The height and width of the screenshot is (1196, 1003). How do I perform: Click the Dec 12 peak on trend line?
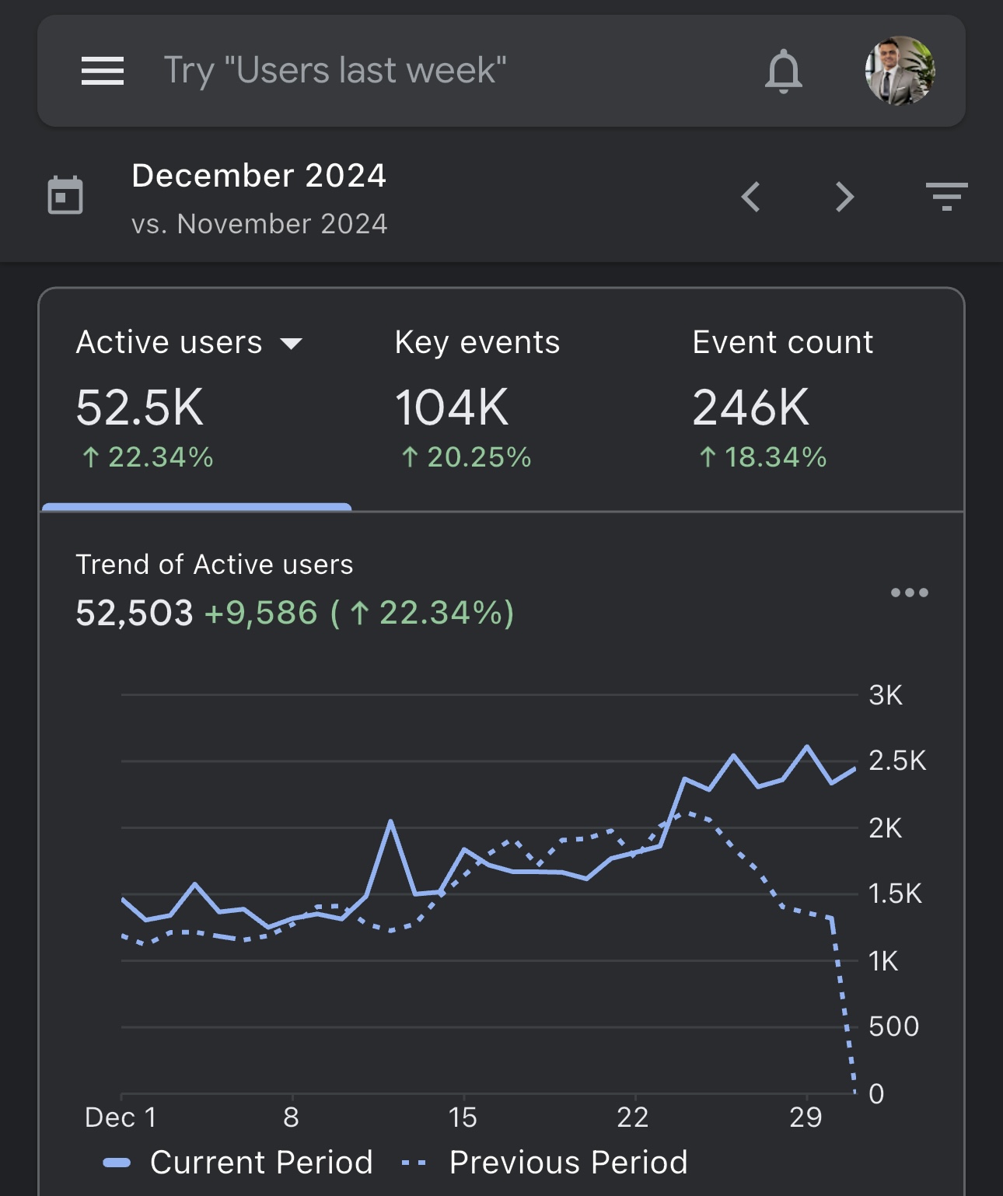tap(390, 822)
